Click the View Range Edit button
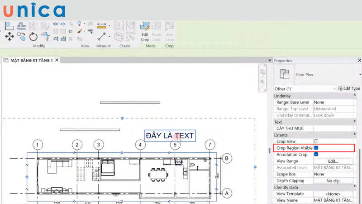Image resolution: width=362 pixels, height=204 pixels. click(333, 161)
